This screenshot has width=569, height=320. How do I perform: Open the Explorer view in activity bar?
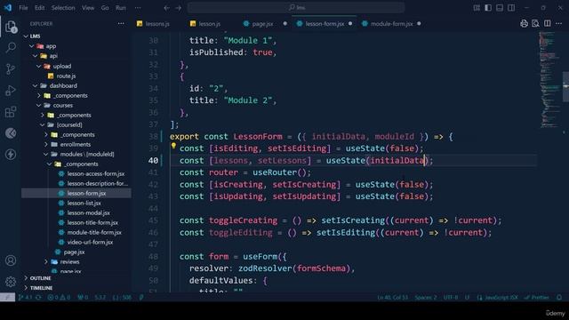tap(11, 27)
